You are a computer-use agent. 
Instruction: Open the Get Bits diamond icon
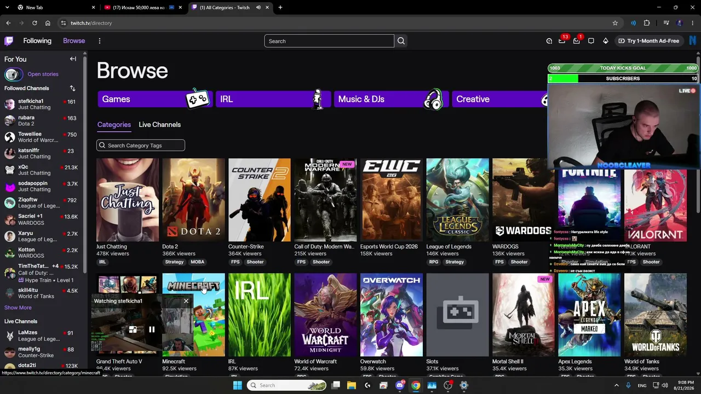click(605, 41)
